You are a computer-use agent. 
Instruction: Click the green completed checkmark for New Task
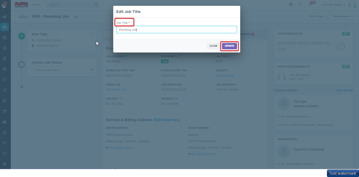tap(22, 36)
